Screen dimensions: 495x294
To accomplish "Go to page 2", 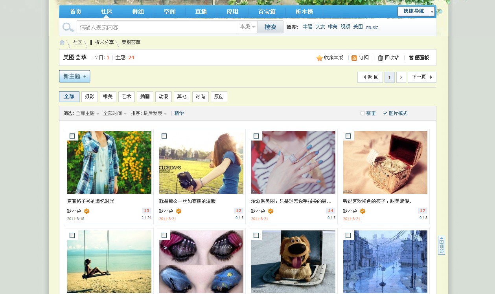I will point(401,77).
